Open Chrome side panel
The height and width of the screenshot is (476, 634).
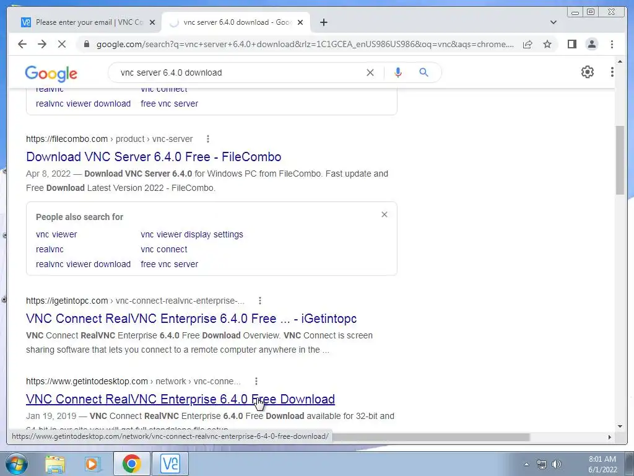coord(571,44)
